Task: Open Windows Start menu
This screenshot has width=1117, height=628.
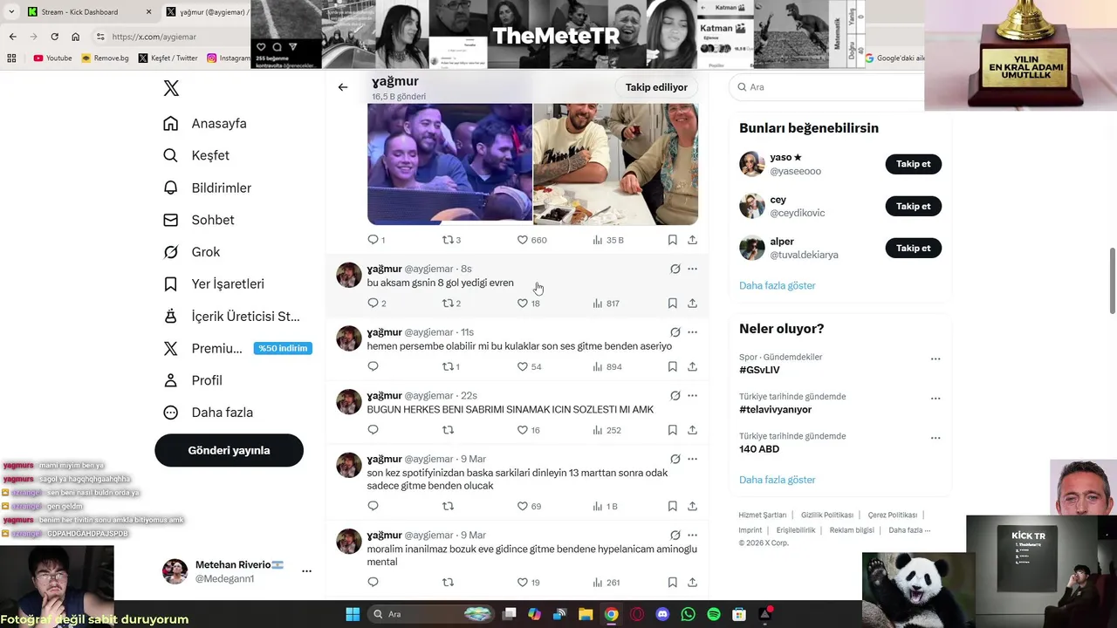Action: pos(353,614)
